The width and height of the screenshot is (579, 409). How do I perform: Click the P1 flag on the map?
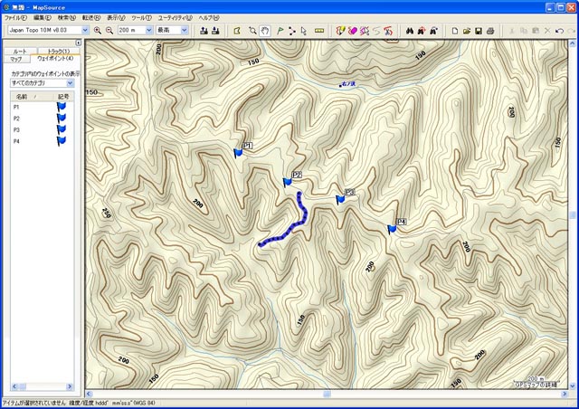[237, 152]
